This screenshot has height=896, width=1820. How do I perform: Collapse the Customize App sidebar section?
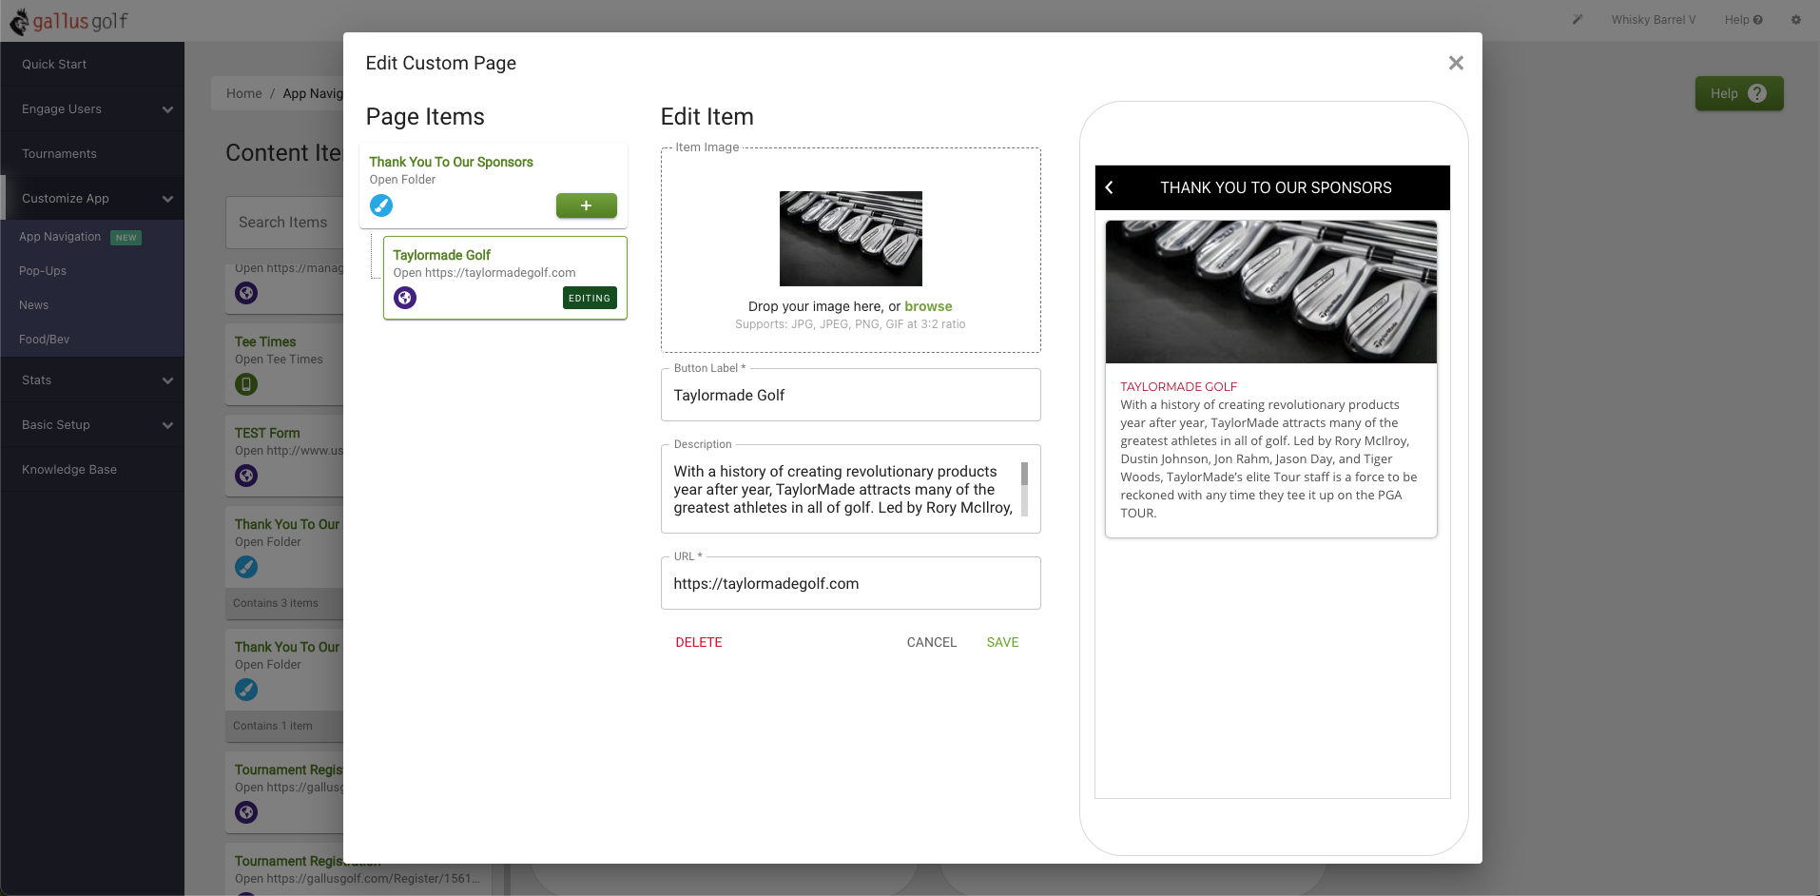click(92, 199)
